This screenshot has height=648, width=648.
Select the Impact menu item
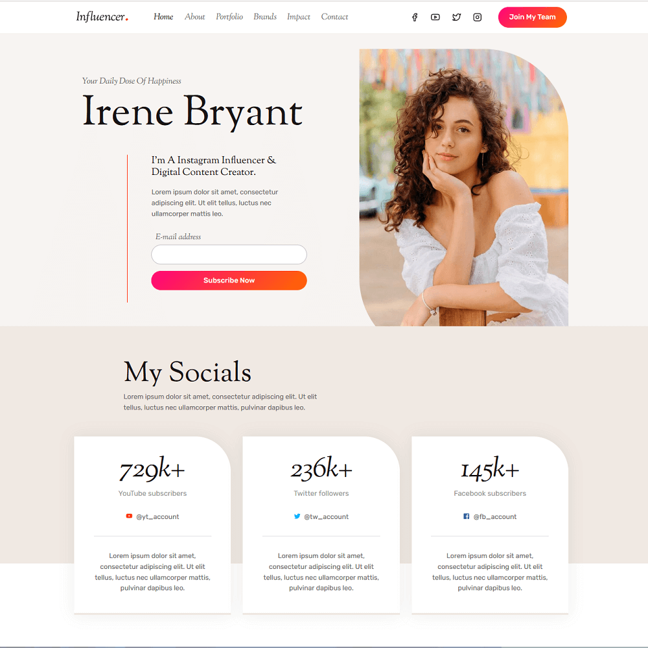pos(298,17)
